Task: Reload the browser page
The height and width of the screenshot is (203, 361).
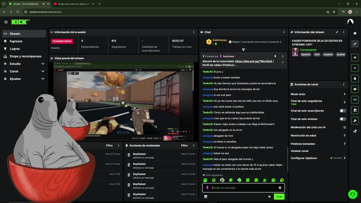Action: coord(17,12)
